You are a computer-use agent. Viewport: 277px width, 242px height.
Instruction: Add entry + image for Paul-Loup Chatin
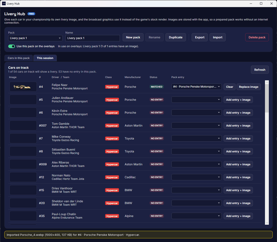pos(238,216)
